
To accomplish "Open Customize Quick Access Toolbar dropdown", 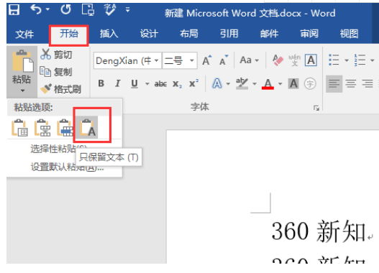I will point(127,9).
